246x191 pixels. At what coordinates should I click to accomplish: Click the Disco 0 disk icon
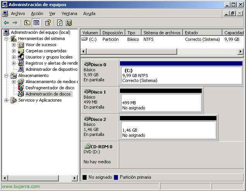point(87,64)
